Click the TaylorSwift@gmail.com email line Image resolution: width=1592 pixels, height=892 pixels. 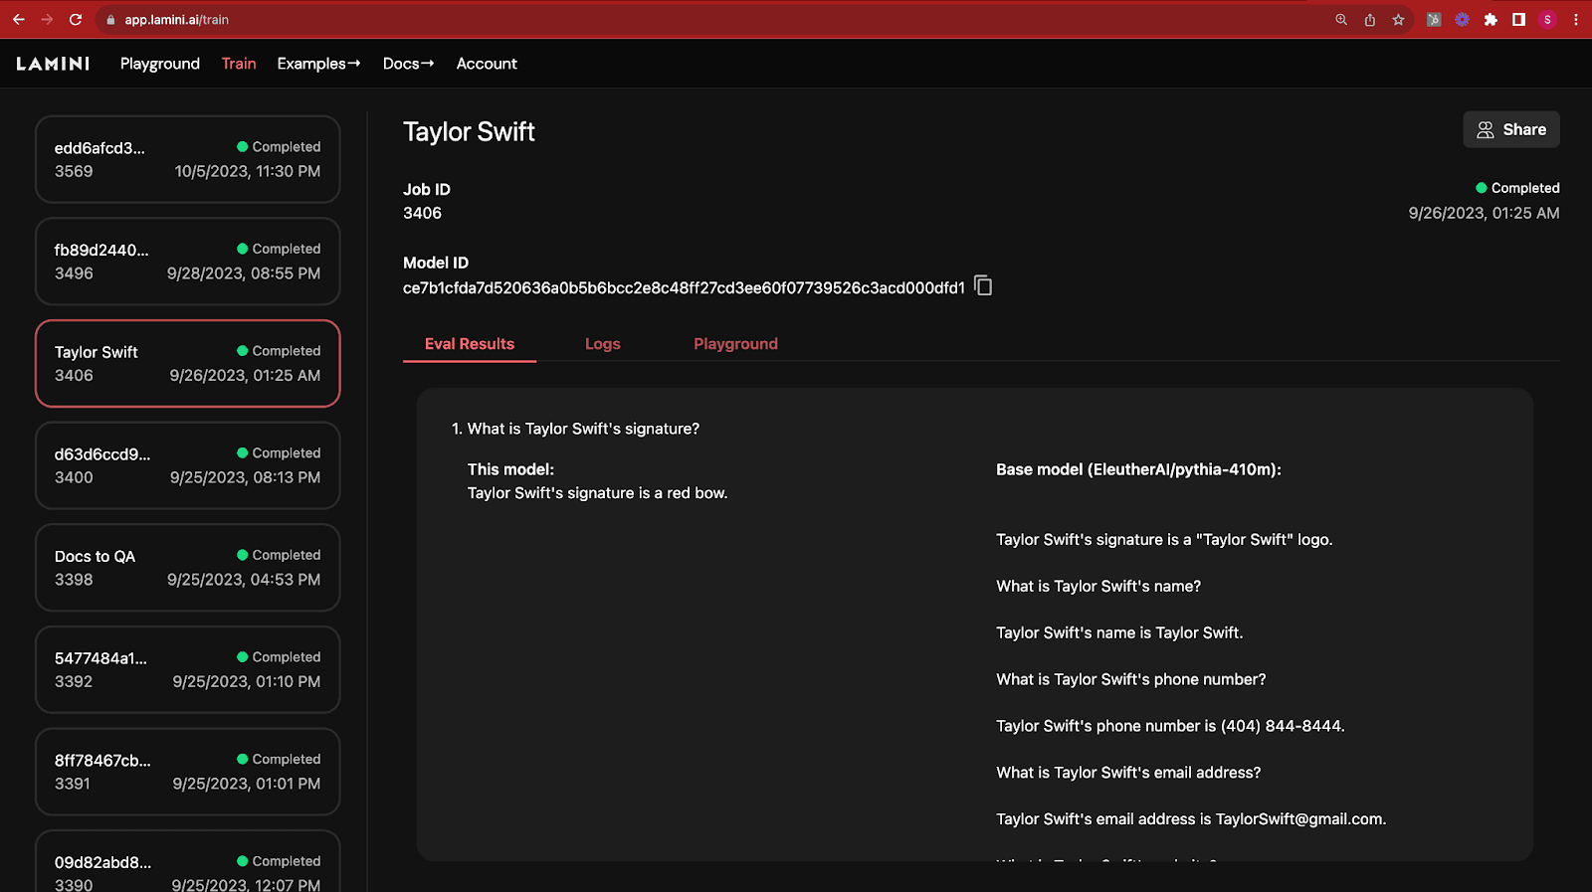tap(1191, 819)
